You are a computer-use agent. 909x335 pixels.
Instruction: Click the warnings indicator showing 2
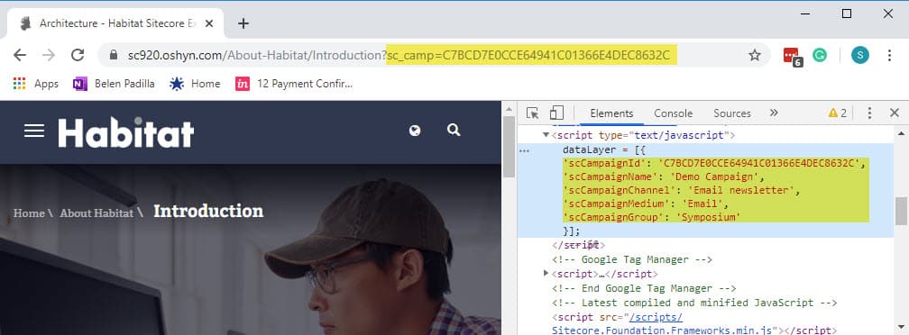pyautogui.click(x=837, y=113)
